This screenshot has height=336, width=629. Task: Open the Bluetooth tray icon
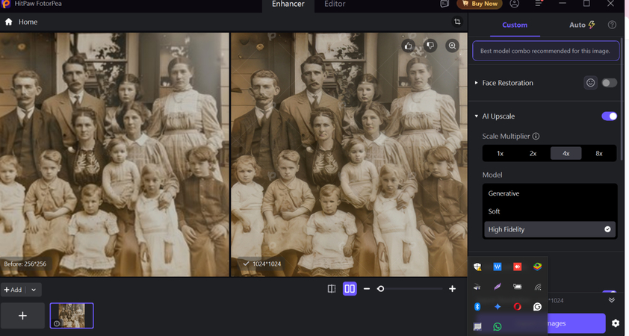tap(477, 307)
